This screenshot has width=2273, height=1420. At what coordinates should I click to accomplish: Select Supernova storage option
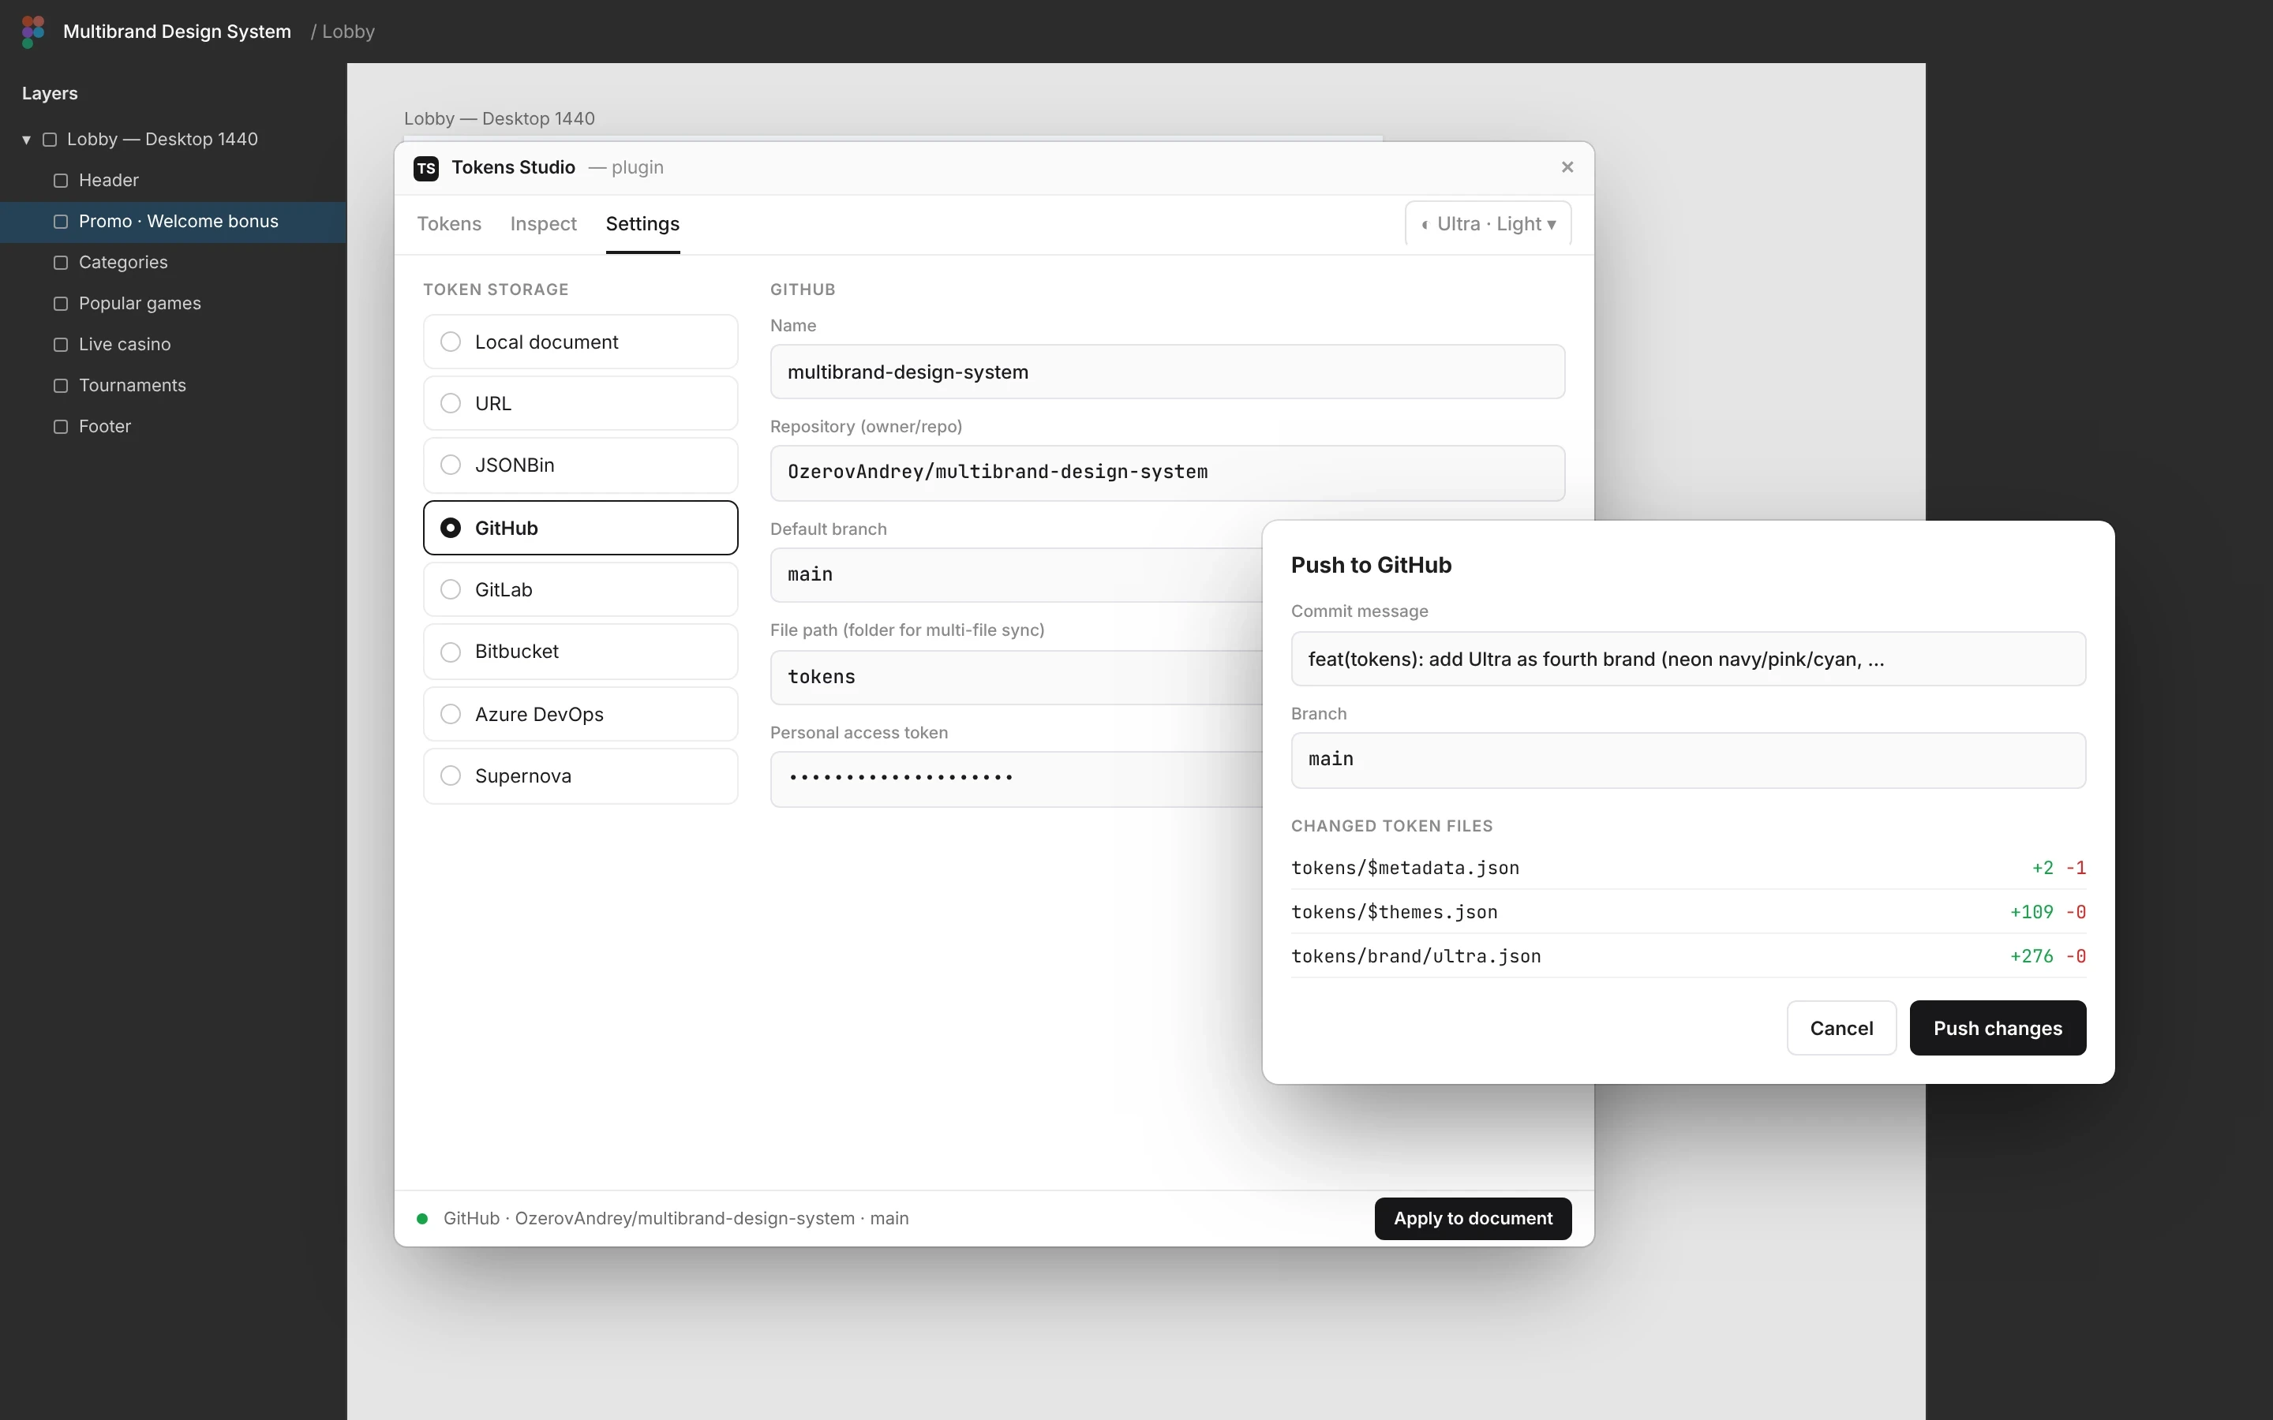(x=580, y=777)
